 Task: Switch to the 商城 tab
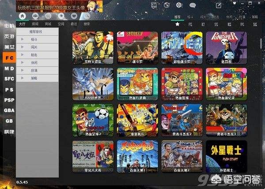coord(48,24)
